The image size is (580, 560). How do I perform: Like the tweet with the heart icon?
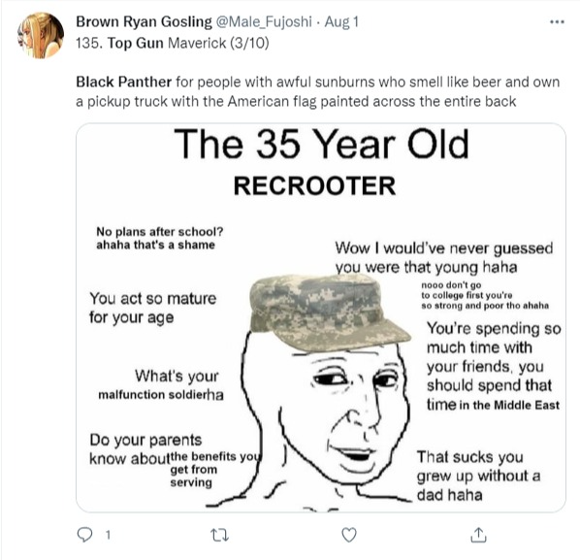(349, 535)
